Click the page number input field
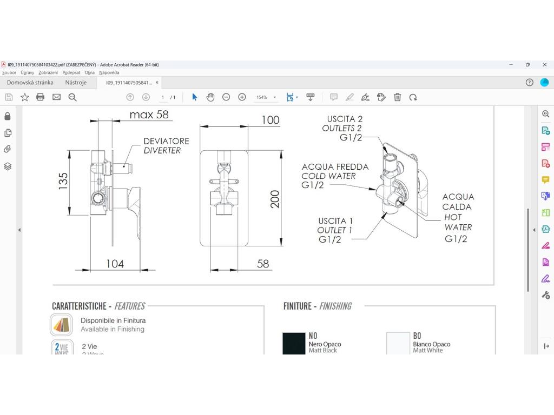Image resolution: width=554 pixels, height=415 pixels. click(163, 98)
